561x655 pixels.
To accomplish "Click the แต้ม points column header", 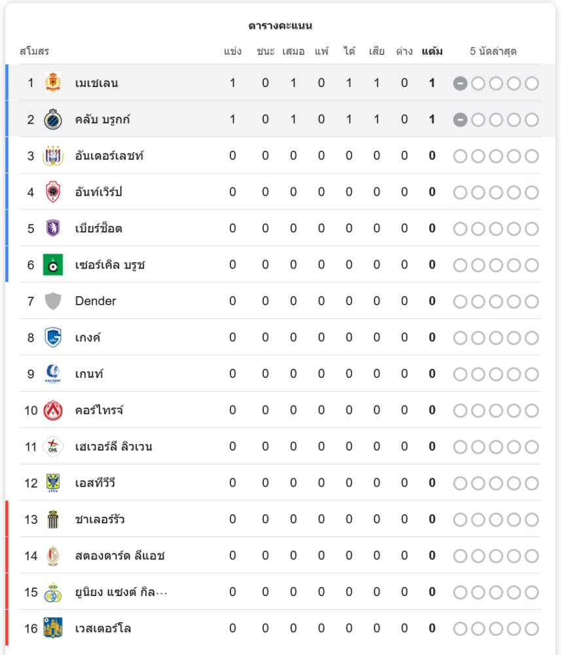I will [432, 51].
